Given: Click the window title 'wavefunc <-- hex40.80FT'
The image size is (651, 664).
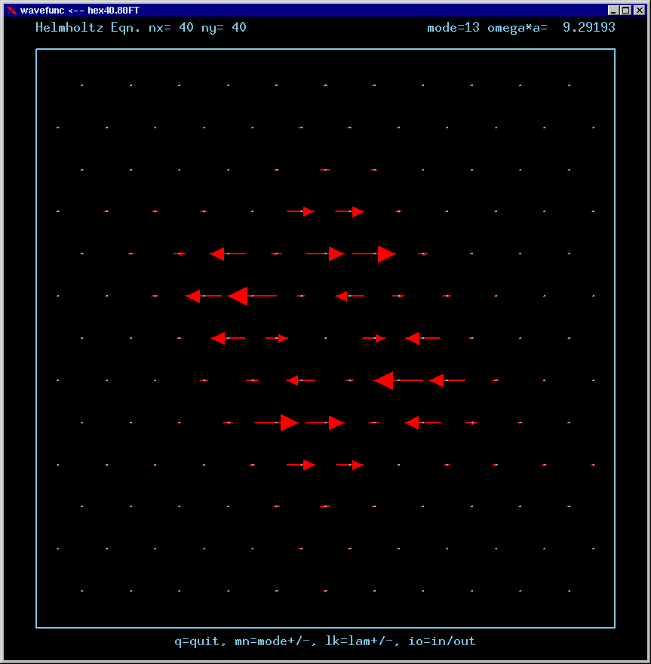Looking at the screenshot, I should 79,10.
